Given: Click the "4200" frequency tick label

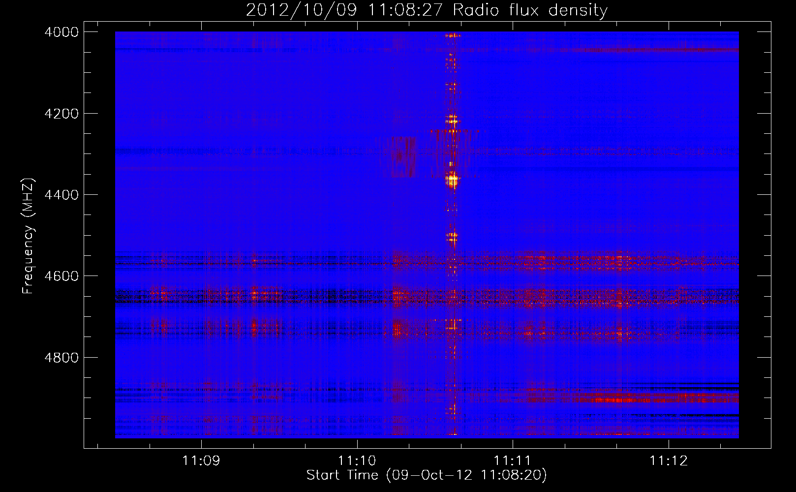Looking at the screenshot, I should [x=61, y=114].
